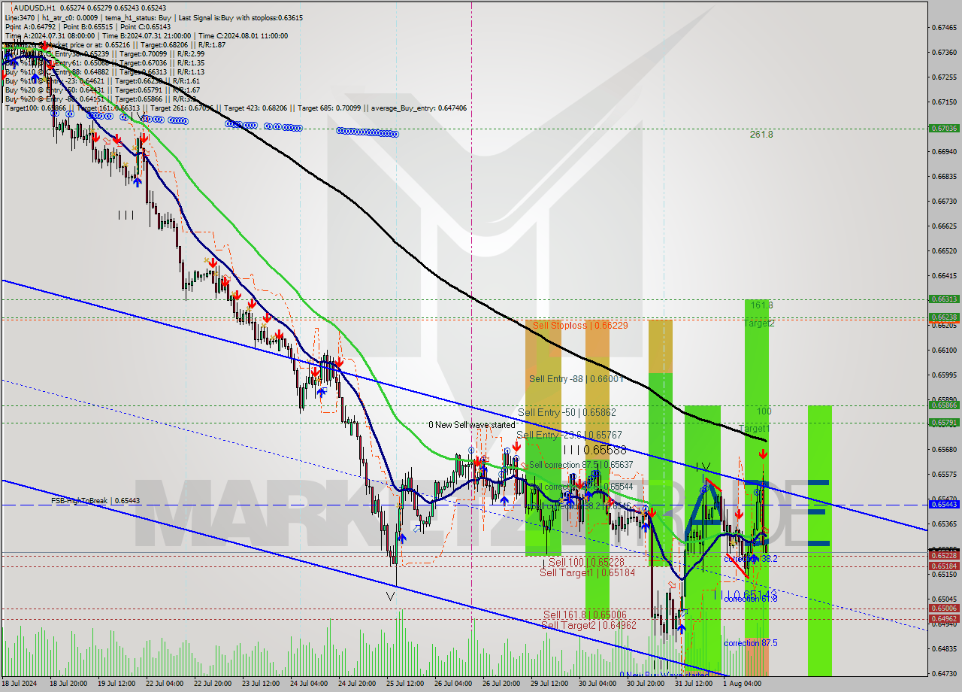Click the 0.65006 price axis tag
This screenshot has width=962, height=692.
pyautogui.click(x=944, y=609)
